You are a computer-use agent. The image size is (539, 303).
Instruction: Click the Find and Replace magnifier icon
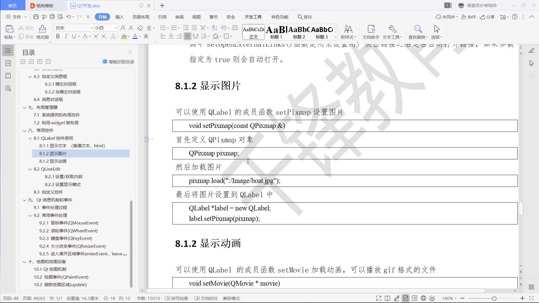(418, 29)
